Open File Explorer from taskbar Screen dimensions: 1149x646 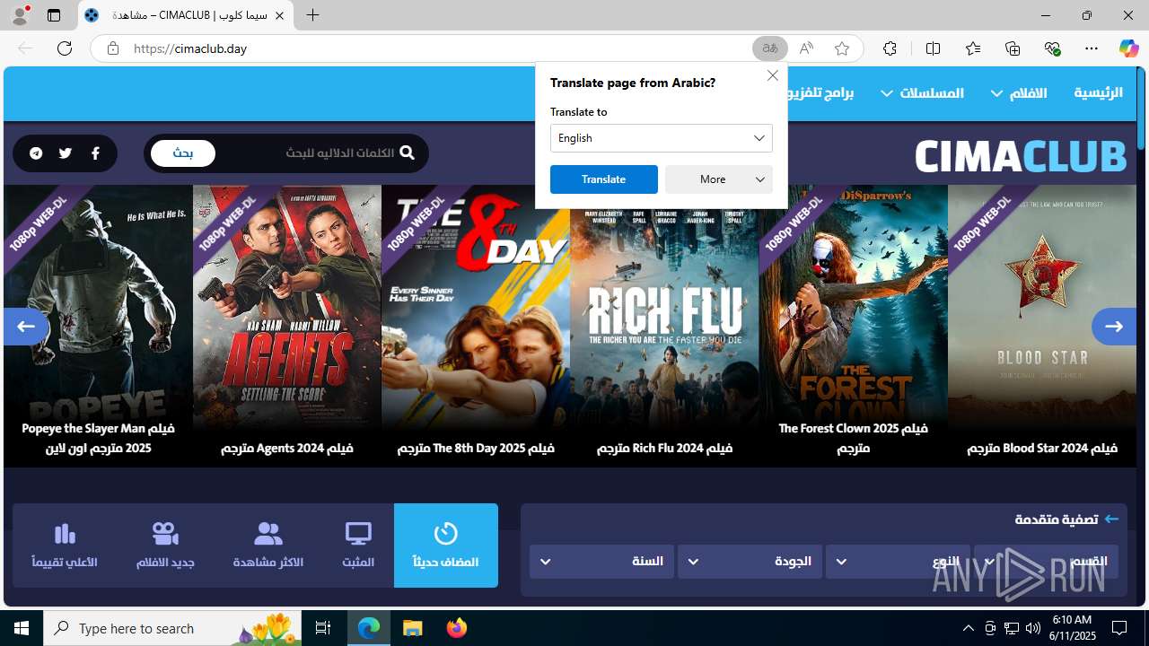coord(412,628)
